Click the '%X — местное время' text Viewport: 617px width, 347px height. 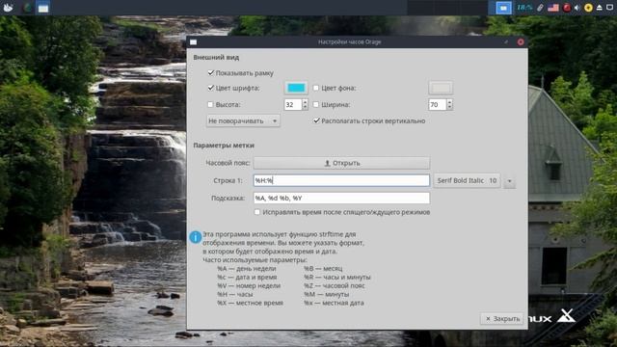(x=250, y=303)
